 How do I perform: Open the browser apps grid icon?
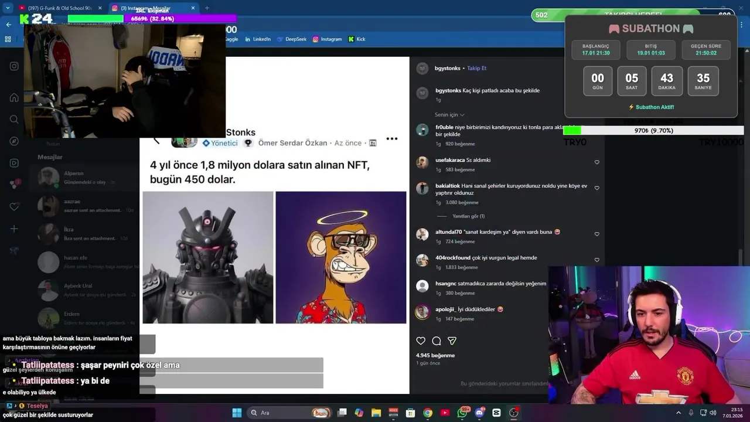(x=8, y=39)
